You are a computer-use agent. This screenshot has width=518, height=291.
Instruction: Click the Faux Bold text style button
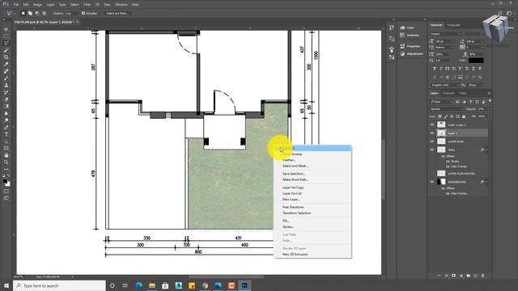[435, 69]
